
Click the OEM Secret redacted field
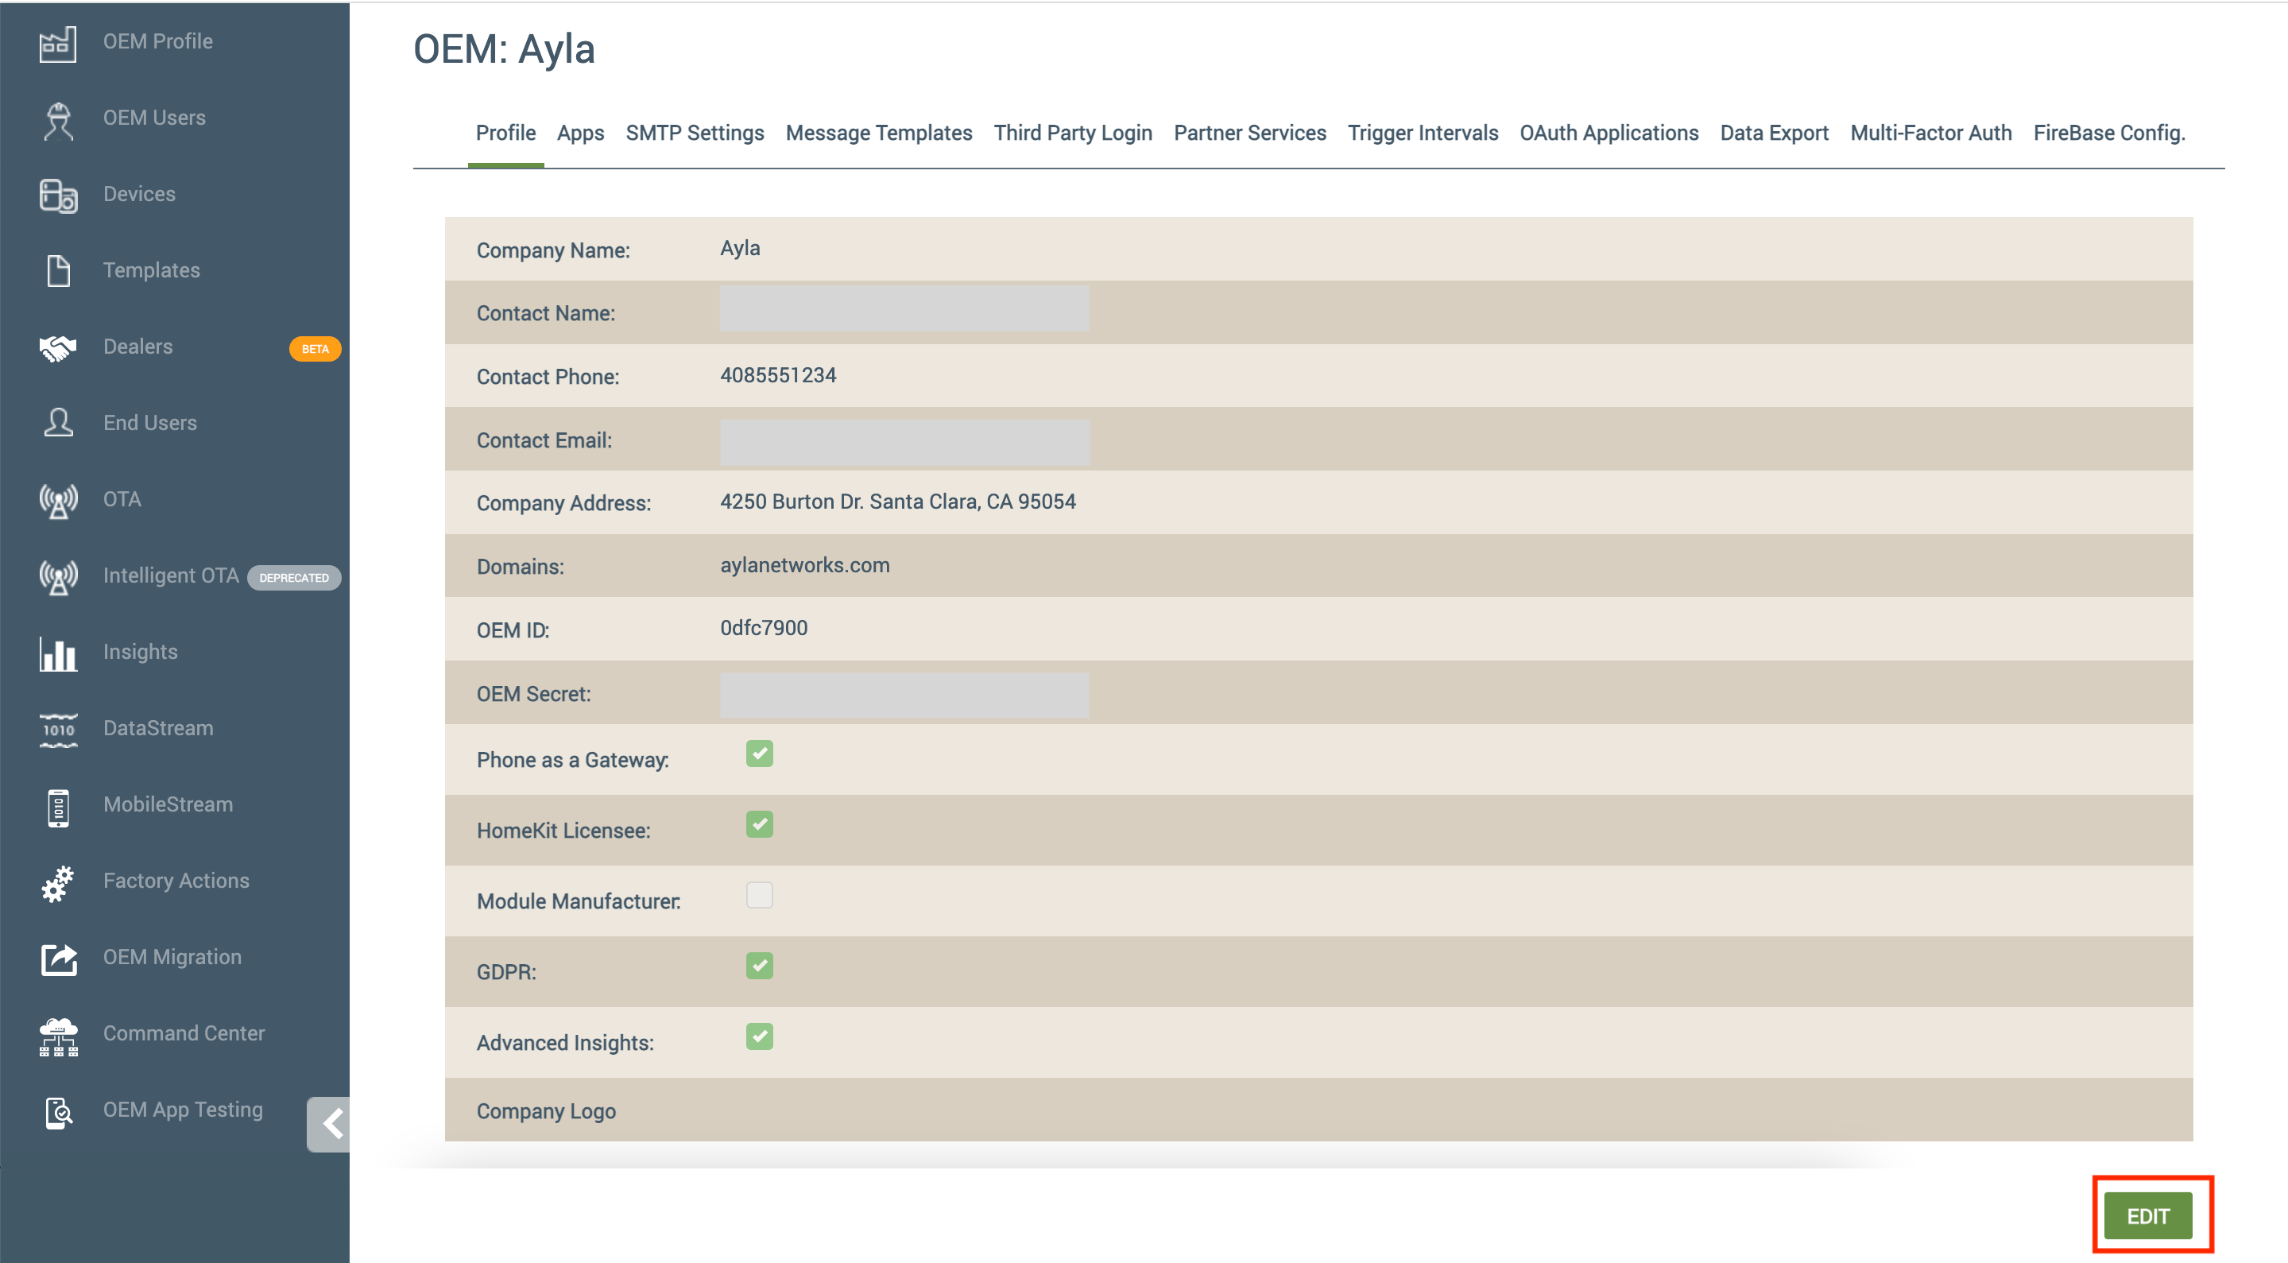904,695
